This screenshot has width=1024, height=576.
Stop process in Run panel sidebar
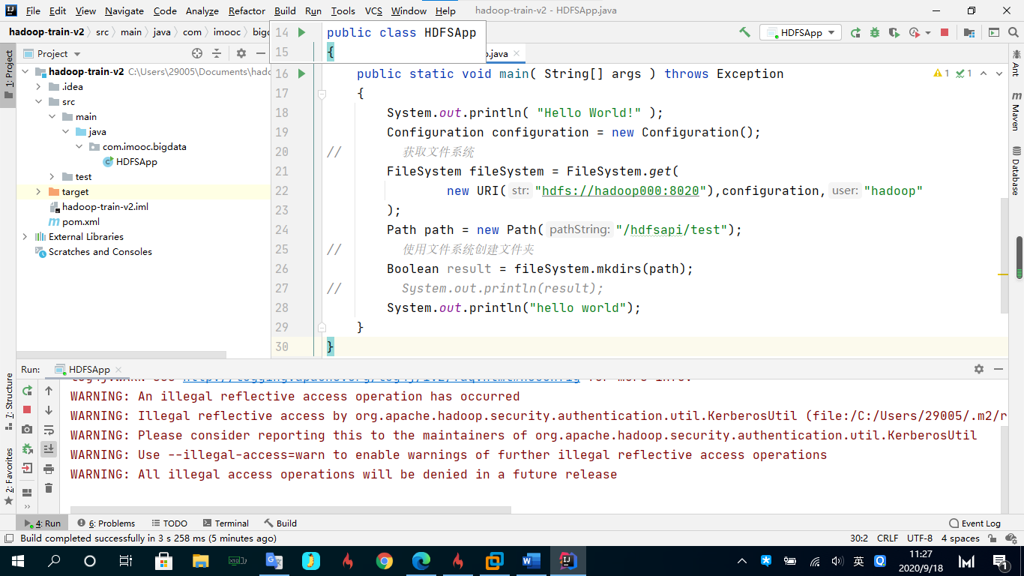click(27, 409)
